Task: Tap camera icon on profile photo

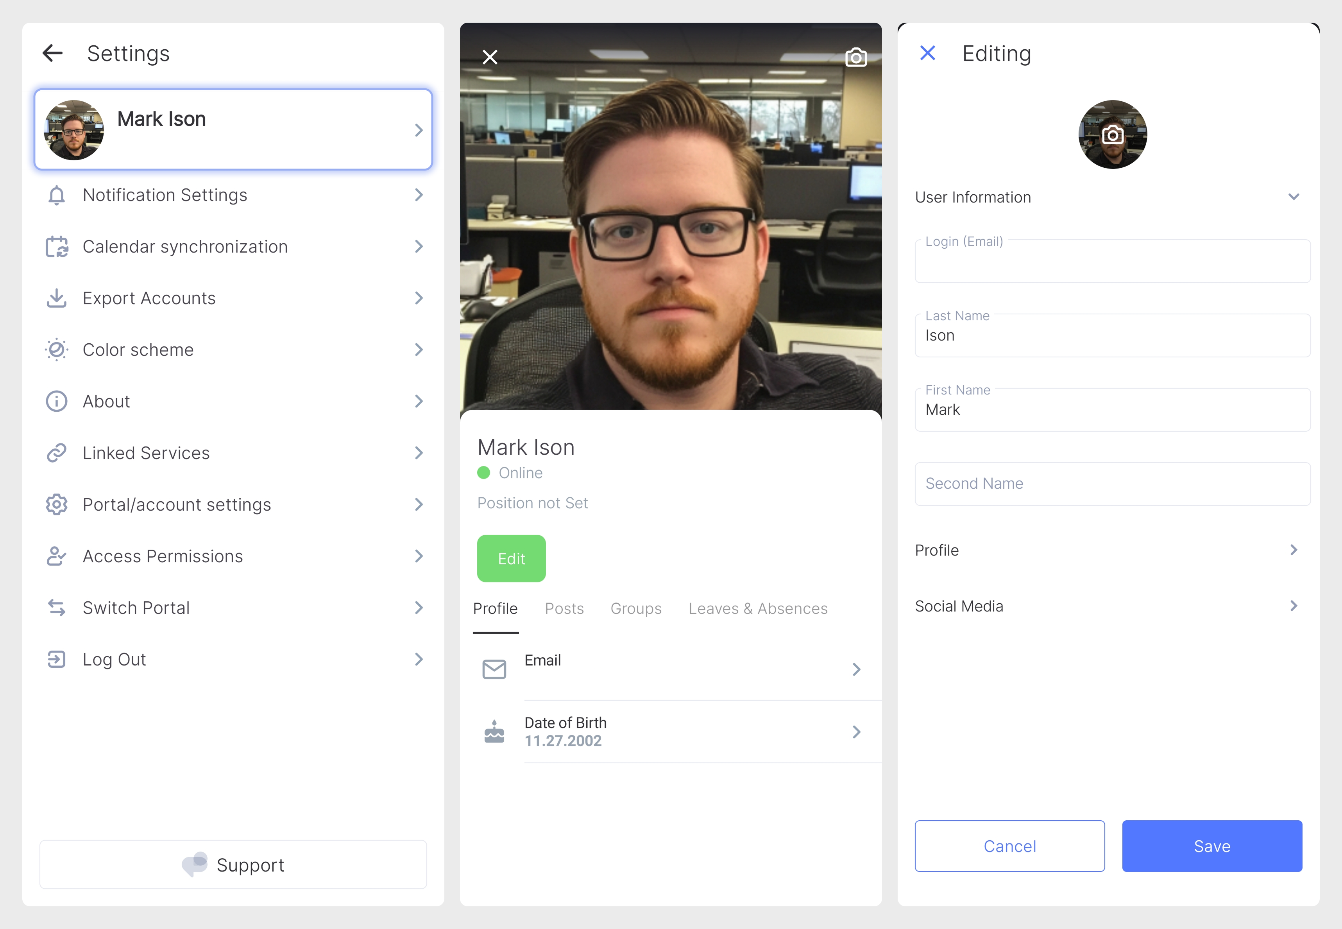Action: [856, 57]
